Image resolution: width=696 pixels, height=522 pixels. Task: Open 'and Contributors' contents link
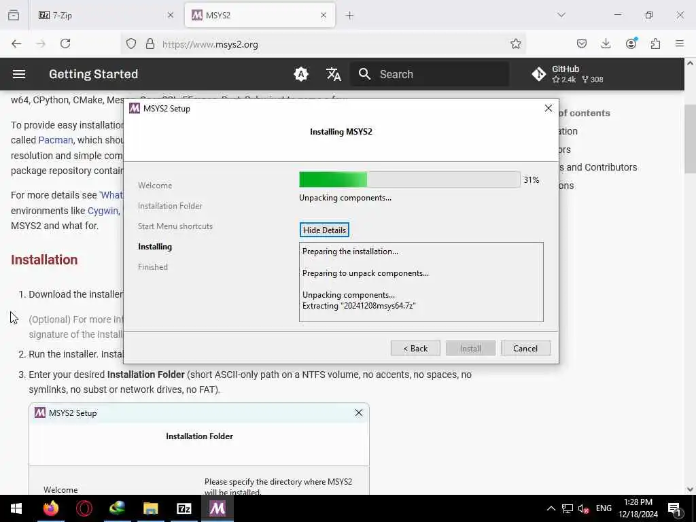tap(598, 167)
